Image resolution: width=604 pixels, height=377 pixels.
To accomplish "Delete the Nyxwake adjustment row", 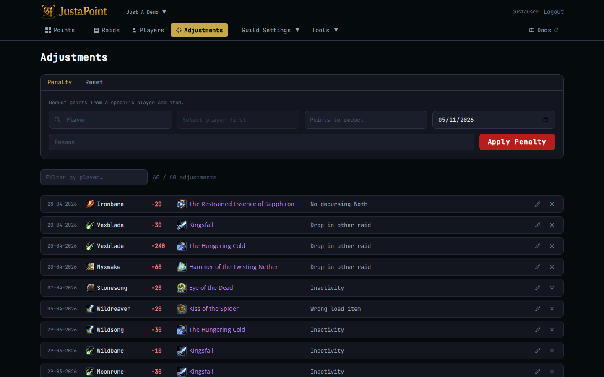I will click(552, 267).
